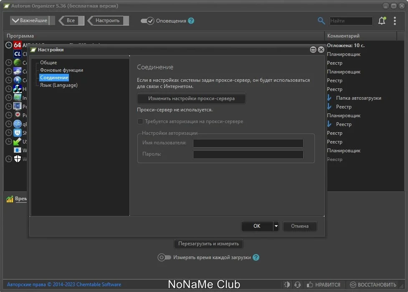The image size is (408, 292).
Task: Click the Программа column header
Action: (164, 36)
